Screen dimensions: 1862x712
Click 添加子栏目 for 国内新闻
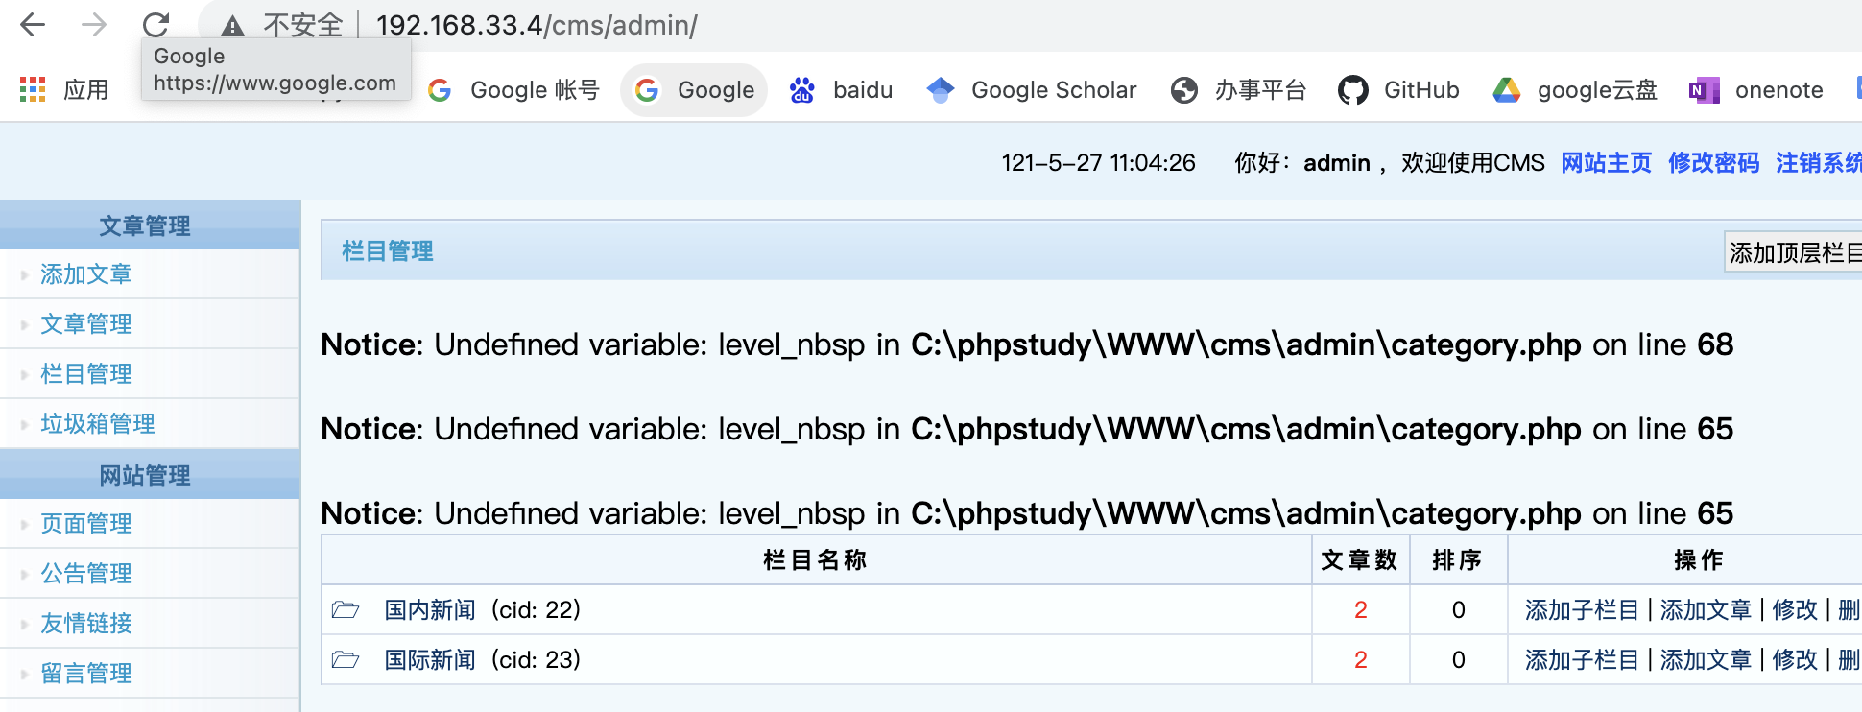pos(1582,610)
